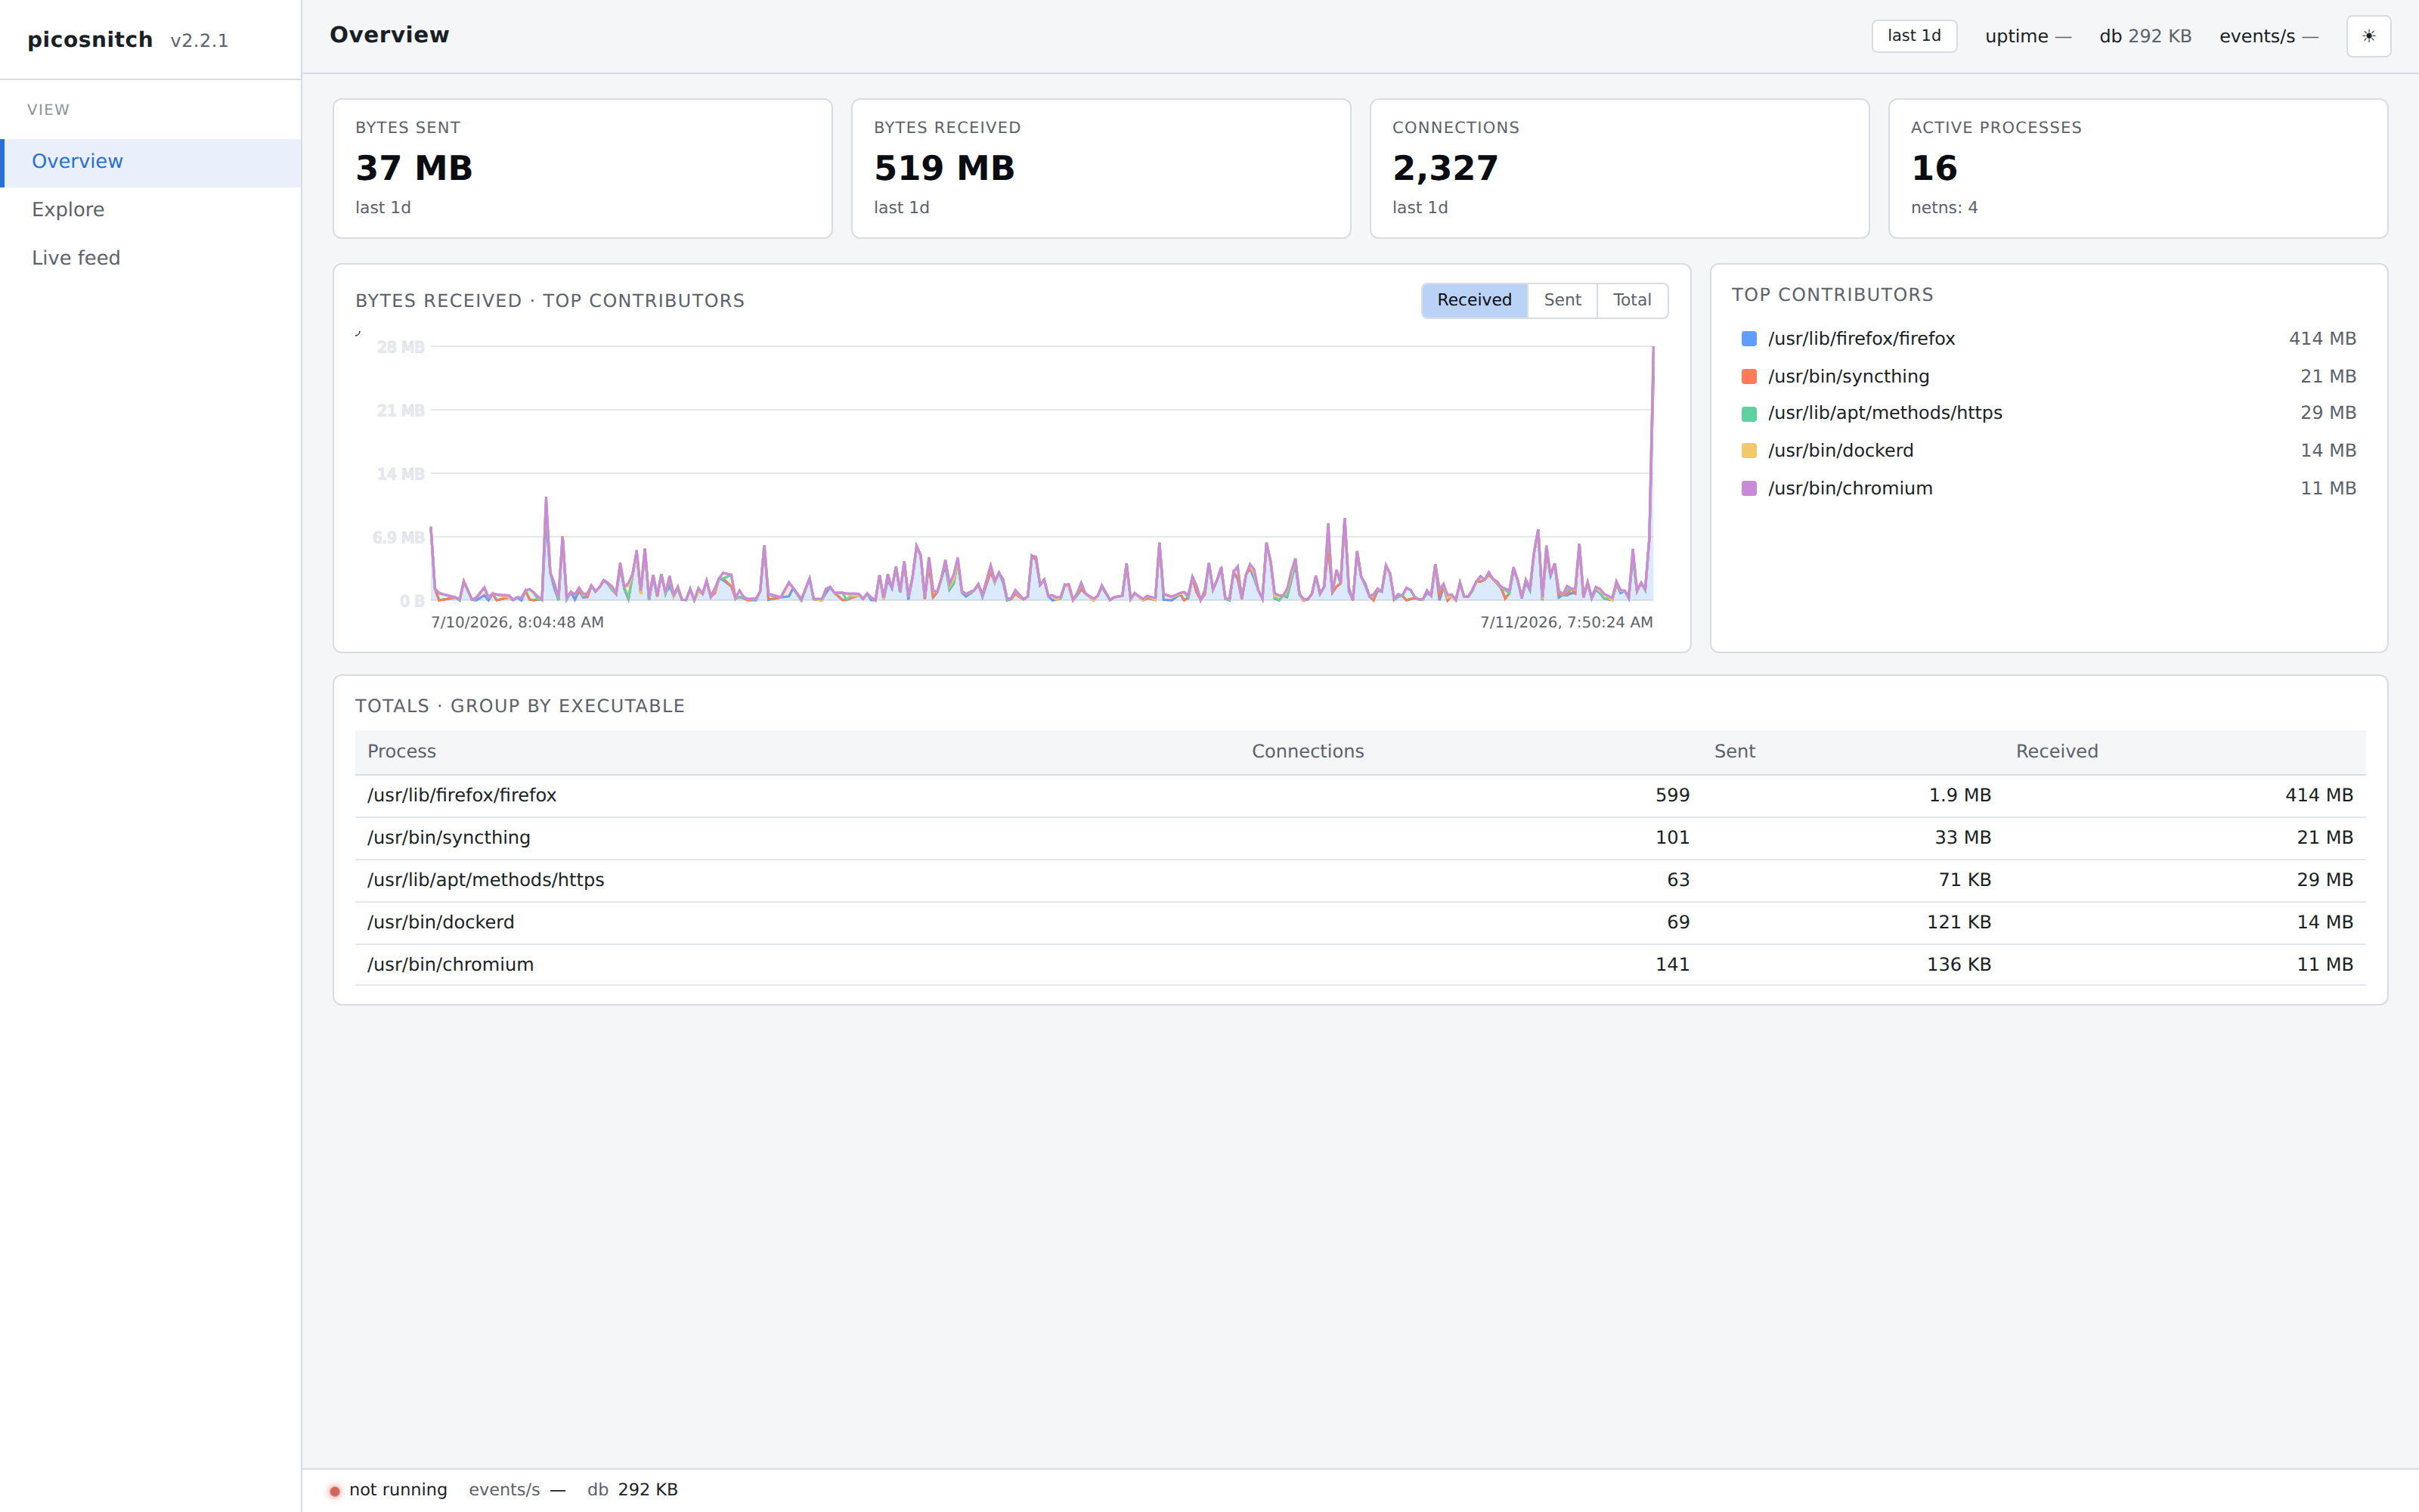Click the uptime indicator in header

(x=2027, y=36)
